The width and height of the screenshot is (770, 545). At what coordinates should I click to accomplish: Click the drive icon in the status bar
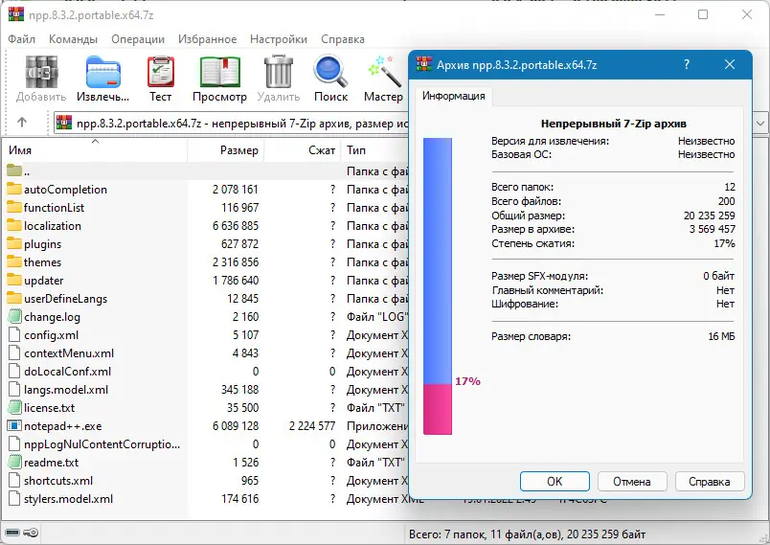tap(12, 533)
